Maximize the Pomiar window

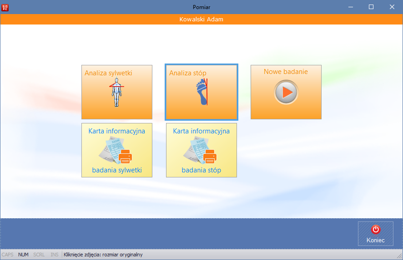371,7
